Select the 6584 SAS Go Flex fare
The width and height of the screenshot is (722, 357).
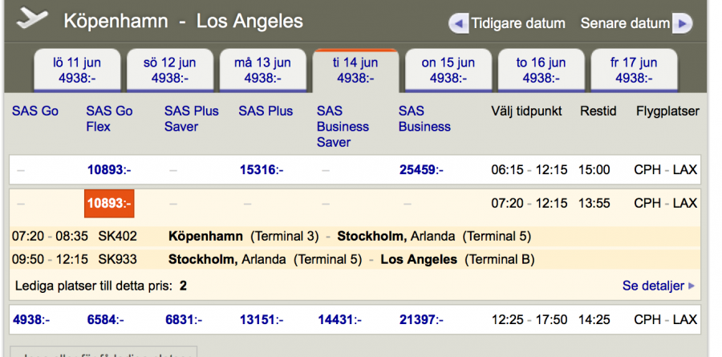(105, 320)
